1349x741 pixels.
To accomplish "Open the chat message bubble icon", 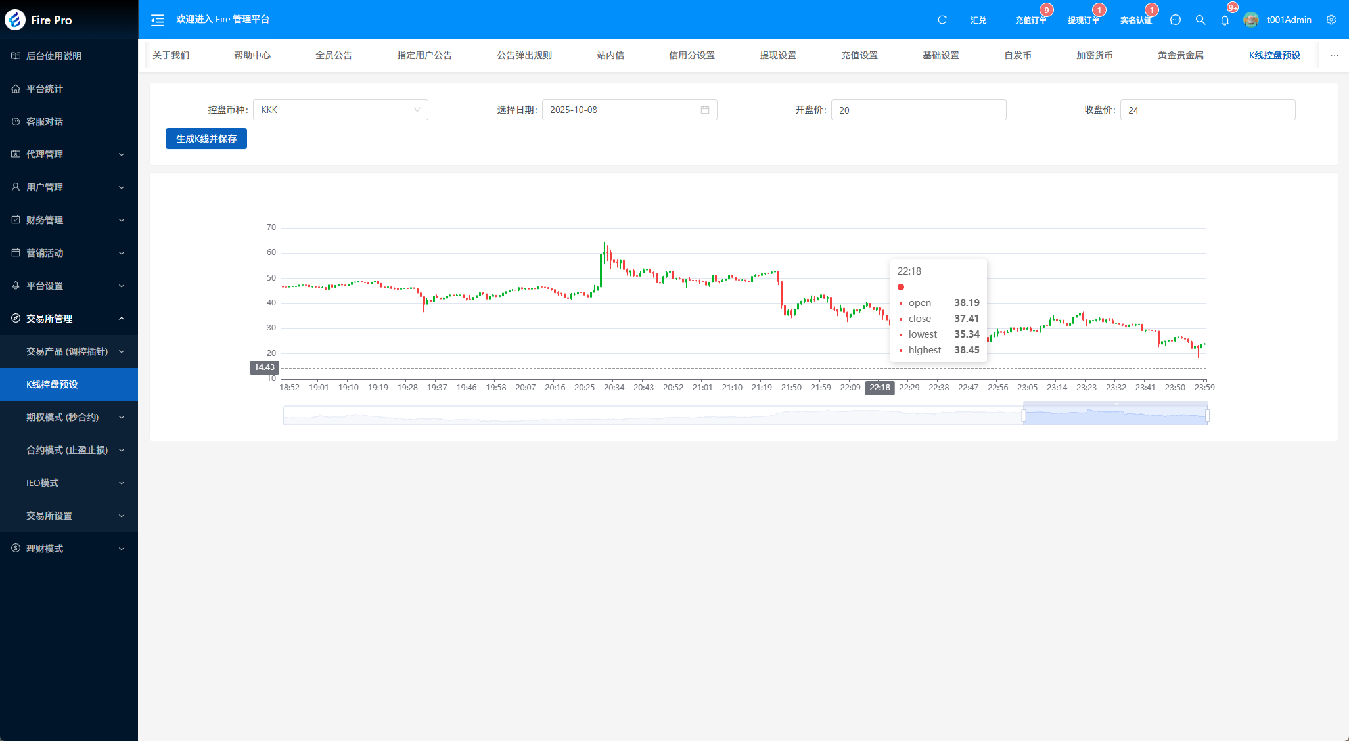I will 1176,20.
